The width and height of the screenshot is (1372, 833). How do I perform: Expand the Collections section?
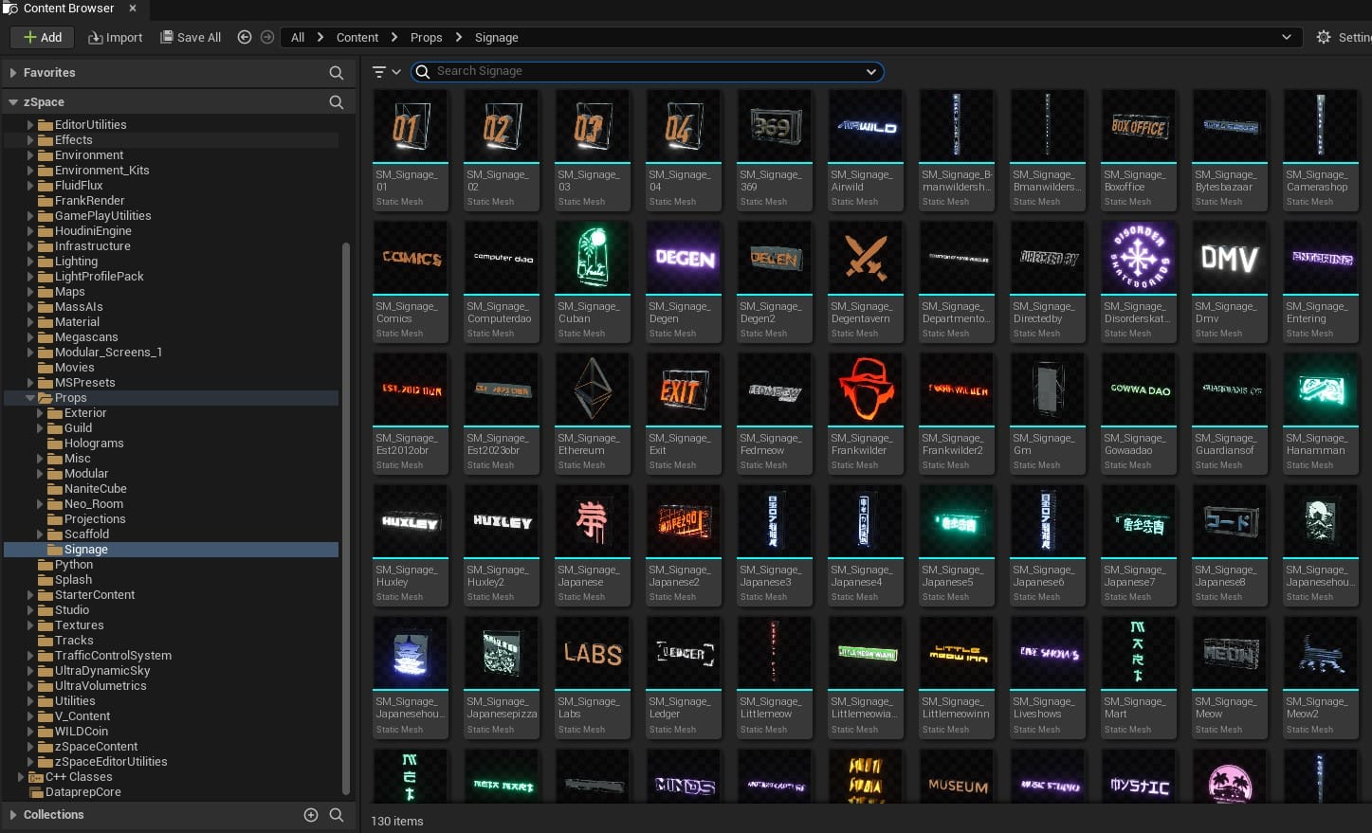click(13, 815)
